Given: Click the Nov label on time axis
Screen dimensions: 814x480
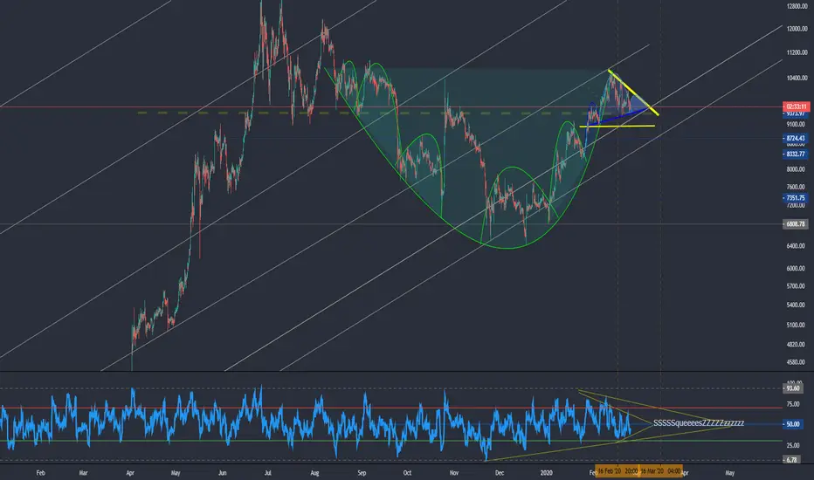Looking at the screenshot, I should tap(454, 473).
